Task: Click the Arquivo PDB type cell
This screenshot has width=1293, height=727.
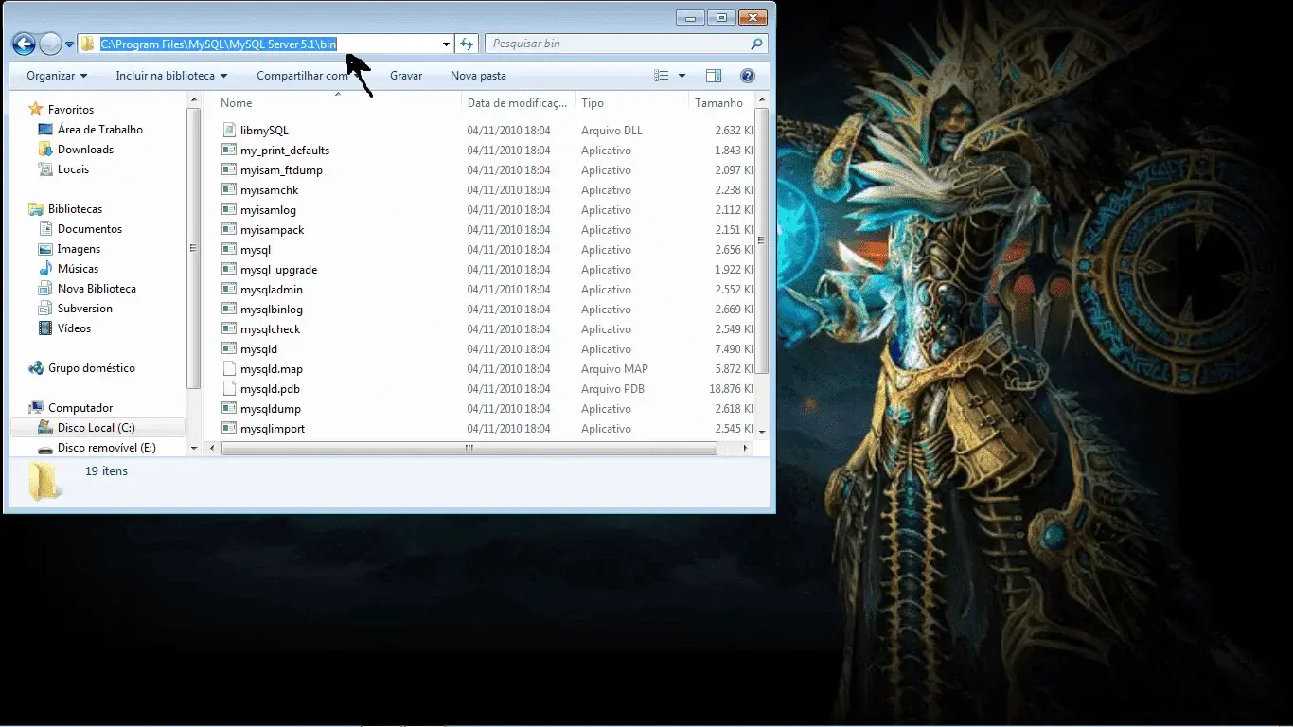Action: pos(612,389)
